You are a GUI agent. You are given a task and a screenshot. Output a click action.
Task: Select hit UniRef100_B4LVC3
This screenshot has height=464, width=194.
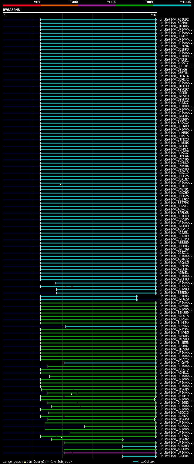pos(174,96)
